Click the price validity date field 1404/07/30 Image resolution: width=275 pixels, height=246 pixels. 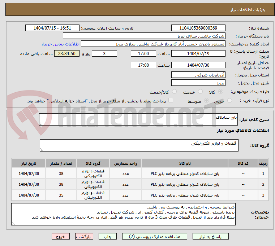click(x=198, y=65)
